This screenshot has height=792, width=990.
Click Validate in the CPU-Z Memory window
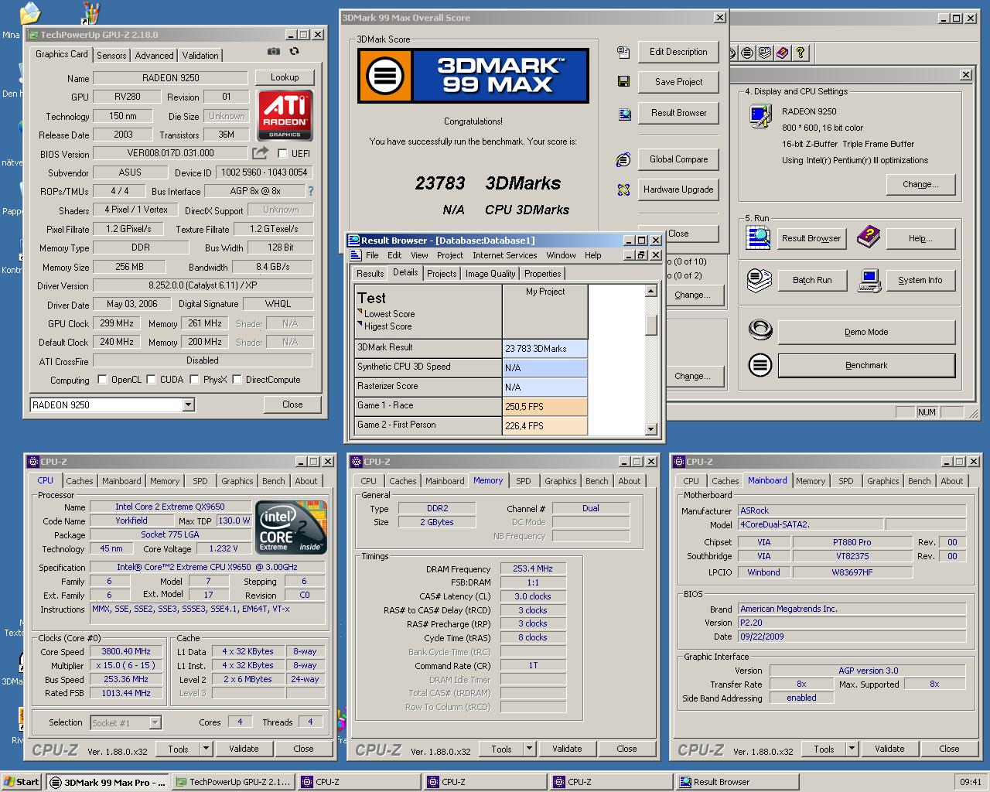pyautogui.click(x=567, y=749)
